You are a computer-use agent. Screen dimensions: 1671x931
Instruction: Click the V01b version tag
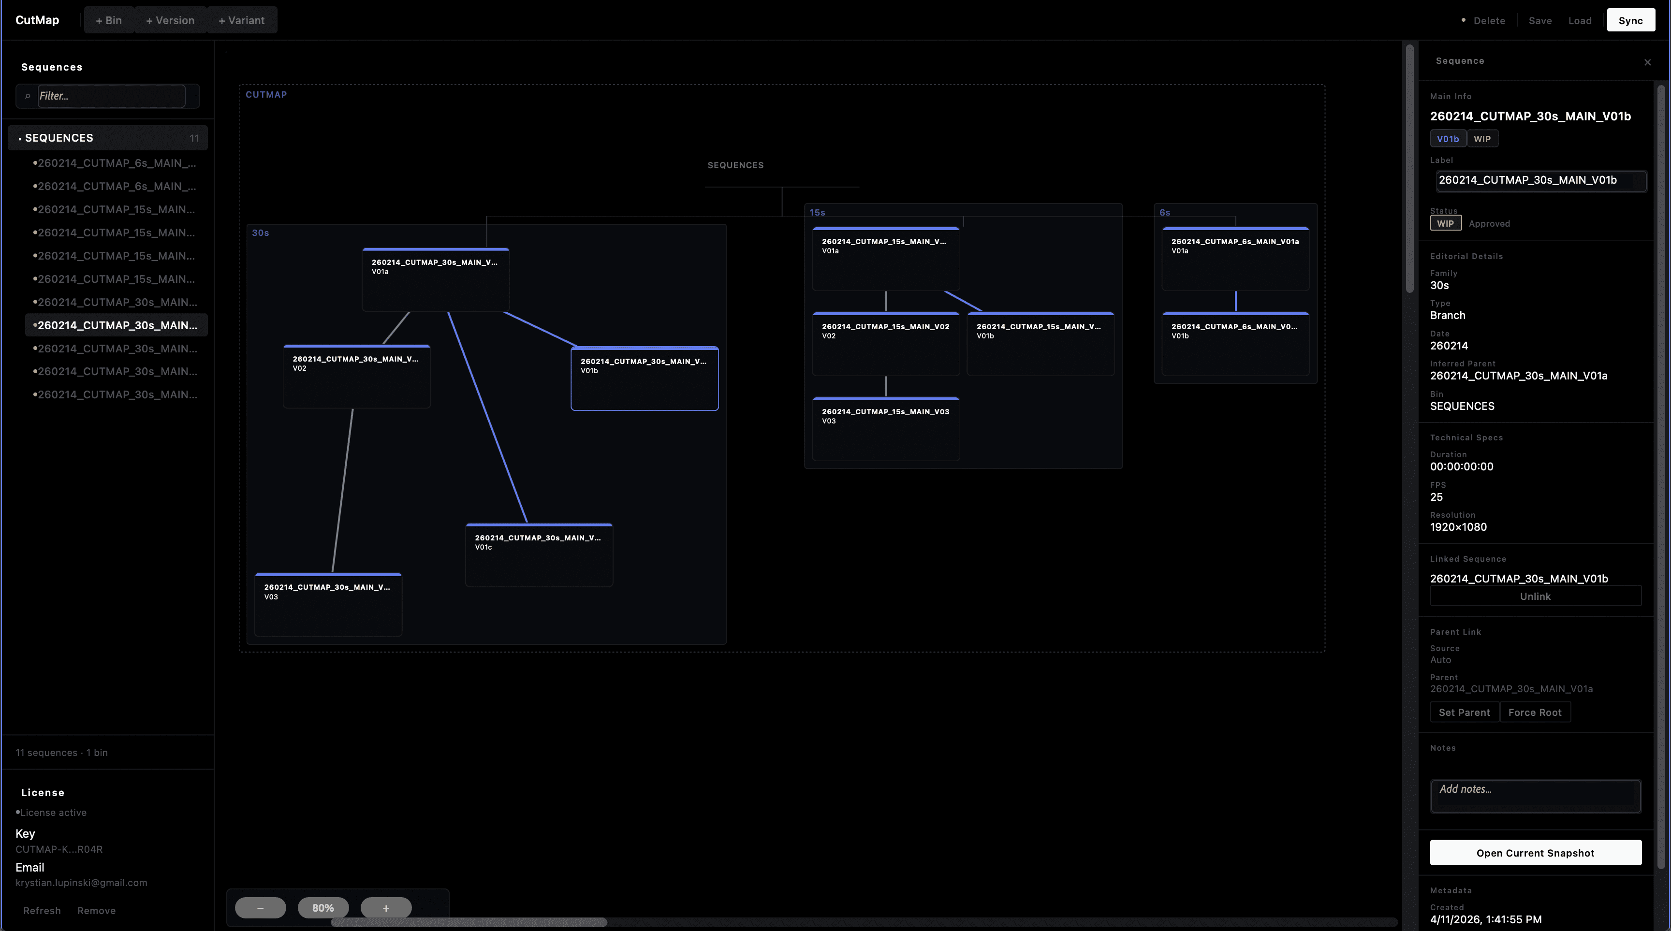1447,139
